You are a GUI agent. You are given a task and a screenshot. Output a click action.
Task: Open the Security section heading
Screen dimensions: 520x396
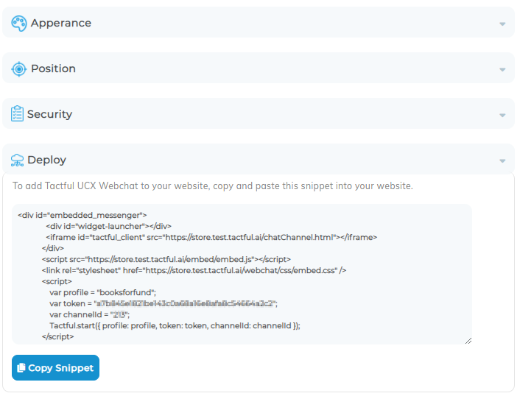point(50,114)
